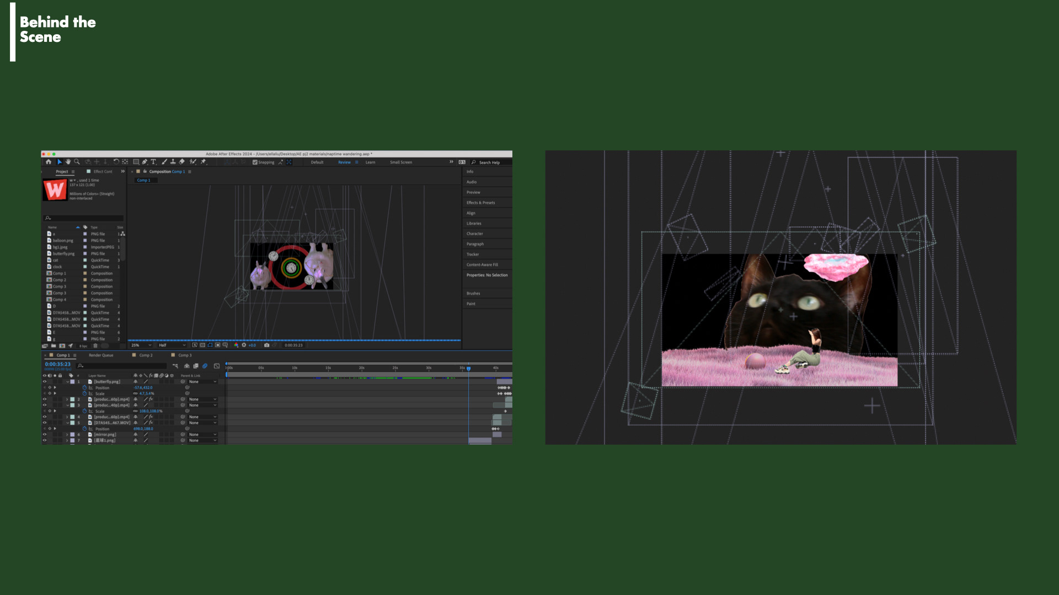This screenshot has width=1059, height=595.
Task: Open the Half resolution dropdown
Action: [172, 345]
